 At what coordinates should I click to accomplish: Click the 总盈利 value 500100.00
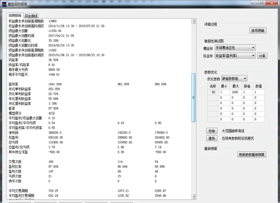pyautogui.click(x=56, y=138)
